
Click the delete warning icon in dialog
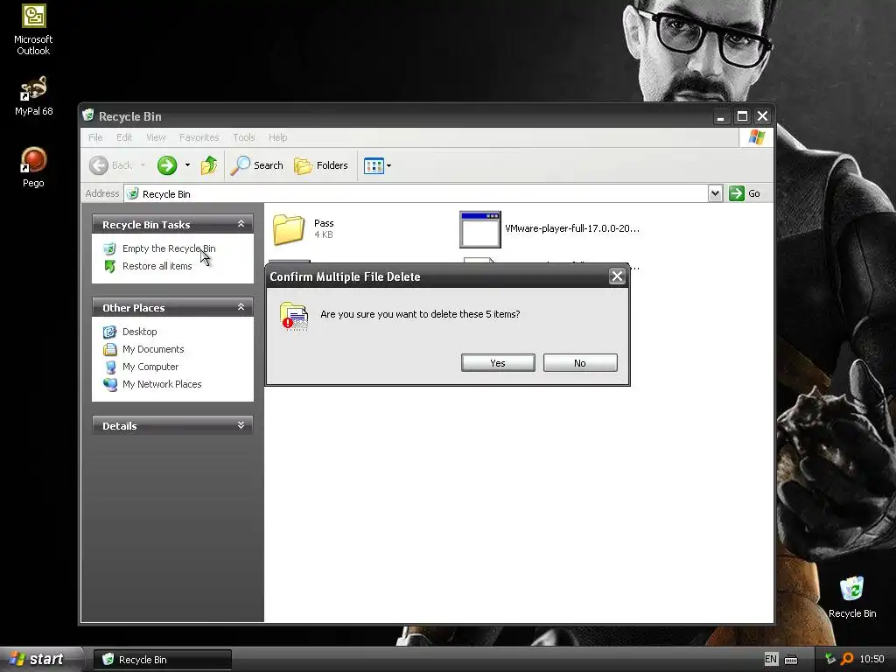[x=294, y=316]
